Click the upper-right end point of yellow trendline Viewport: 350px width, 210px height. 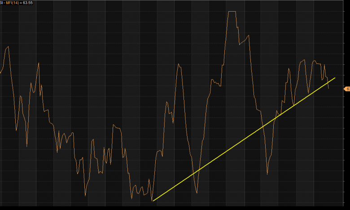[x=335, y=78]
